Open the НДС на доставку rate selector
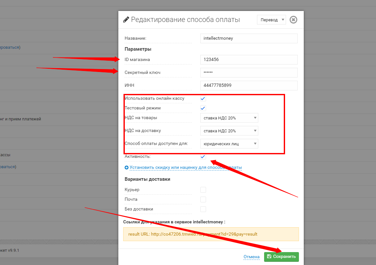Viewport: 376px width, 265px height. [229, 131]
